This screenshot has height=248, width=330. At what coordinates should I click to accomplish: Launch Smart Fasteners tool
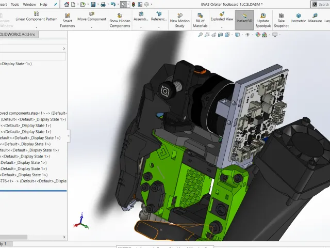[x=68, y=21]
